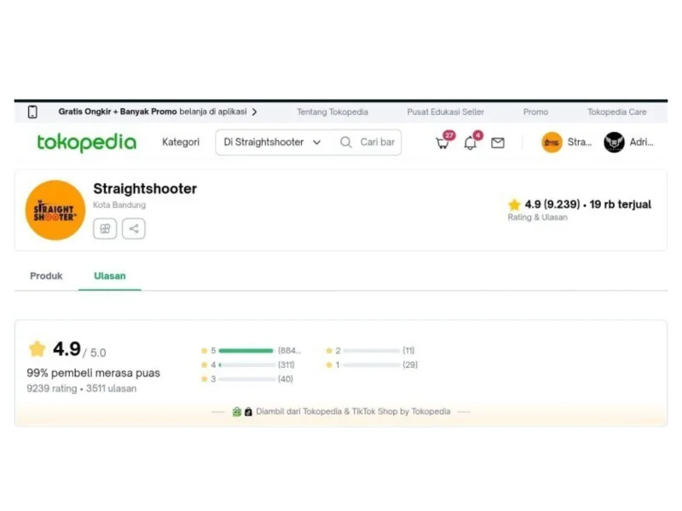Viewport: 682px width, 511px height.
Task: Click into the Cari bar search field
Action: [377, 142]
